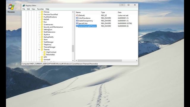Click ColorPrevalence's 0x00000001 (1) data
Viewport: 190px width, 107px height.
tap(123, 18)
